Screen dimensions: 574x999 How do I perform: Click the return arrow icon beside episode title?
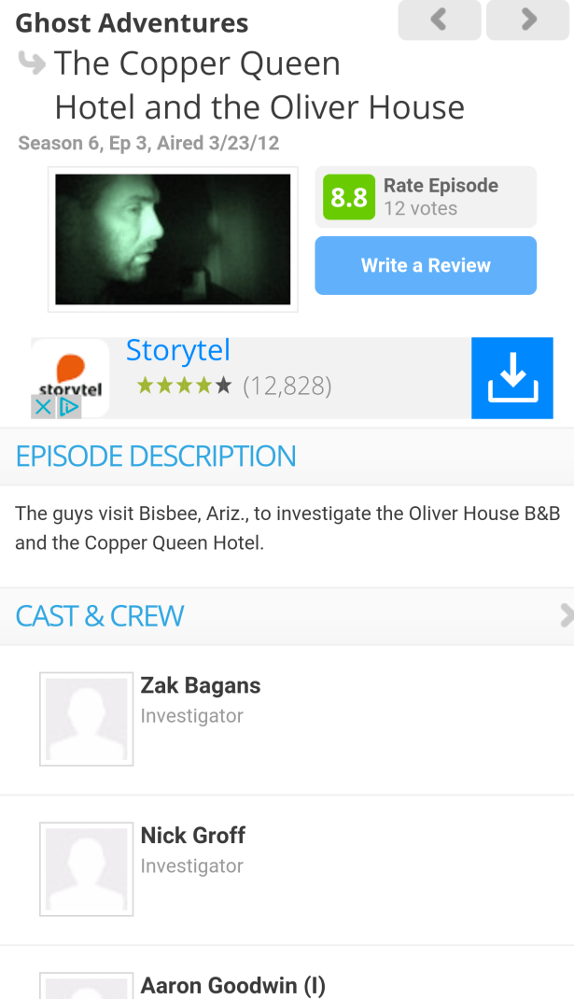pyautogui.click(x=32, y=63)
